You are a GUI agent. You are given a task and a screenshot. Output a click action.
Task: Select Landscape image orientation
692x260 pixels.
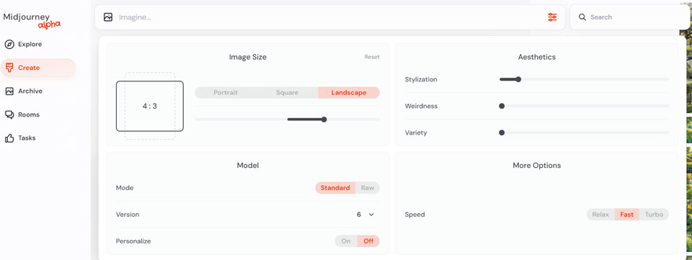click(349, 92)
